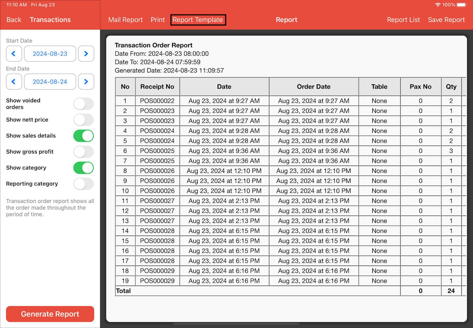The height and width of the screenshot is (328, 473).
Task: Click the Start Date next day arrow
Action: pyautogui.click(x=86, y=54)
